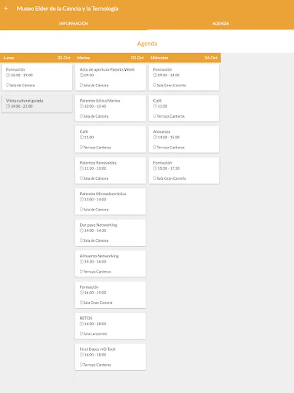The image size is (294, 393).
Task: Switch to the AGENDA tab
Action: 220,24
